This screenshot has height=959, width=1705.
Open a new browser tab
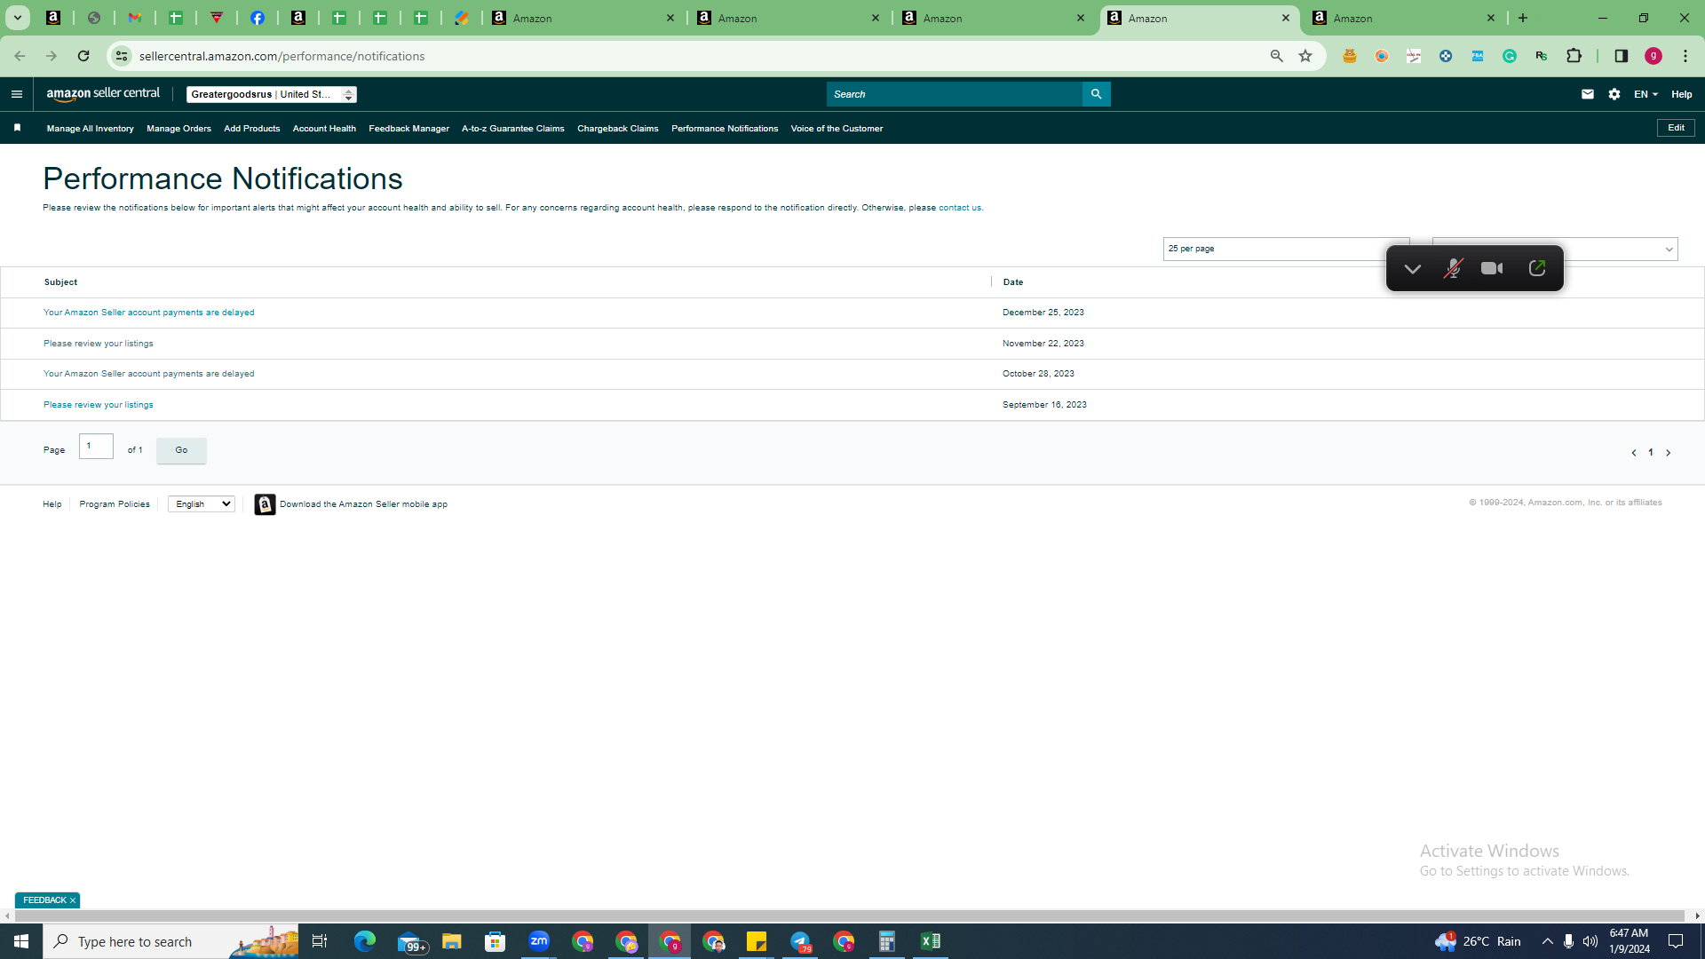(1523, 18)
